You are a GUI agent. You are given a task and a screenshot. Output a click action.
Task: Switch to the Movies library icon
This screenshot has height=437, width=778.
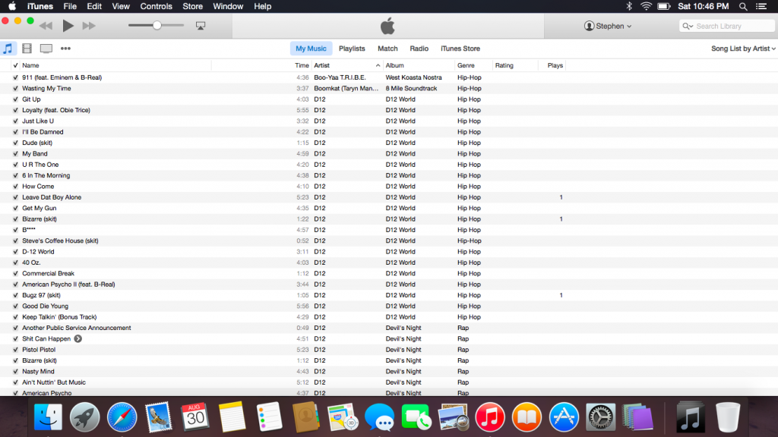coord(27,49)
